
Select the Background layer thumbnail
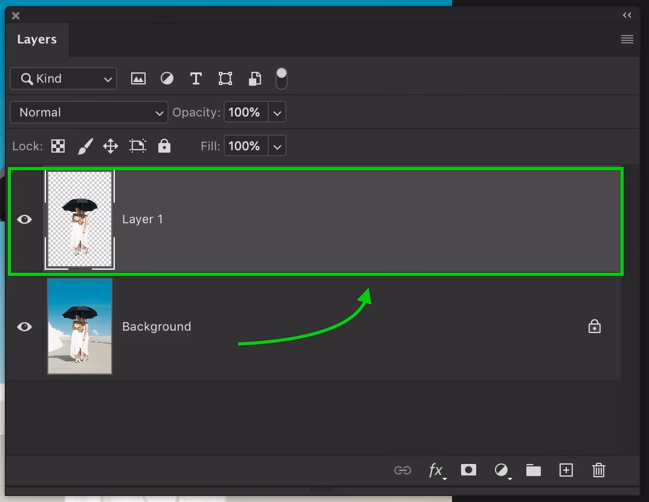coord(79,326)
